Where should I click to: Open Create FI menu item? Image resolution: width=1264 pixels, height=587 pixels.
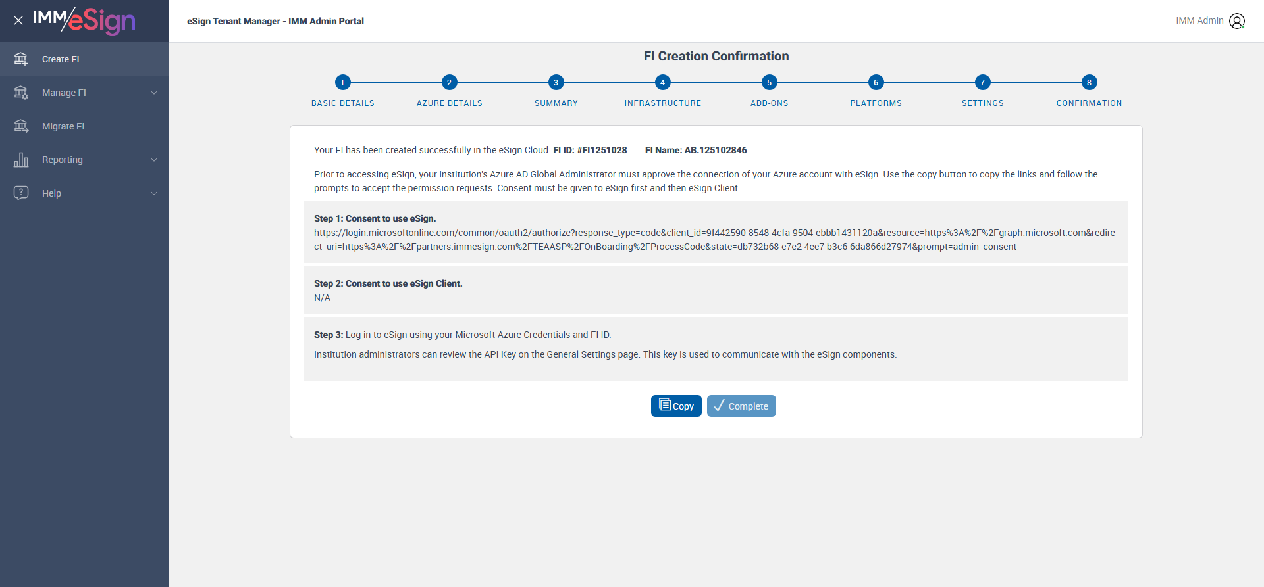84,59
